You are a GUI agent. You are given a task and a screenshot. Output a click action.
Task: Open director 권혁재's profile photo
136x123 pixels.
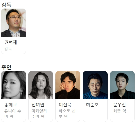point(14,23)
